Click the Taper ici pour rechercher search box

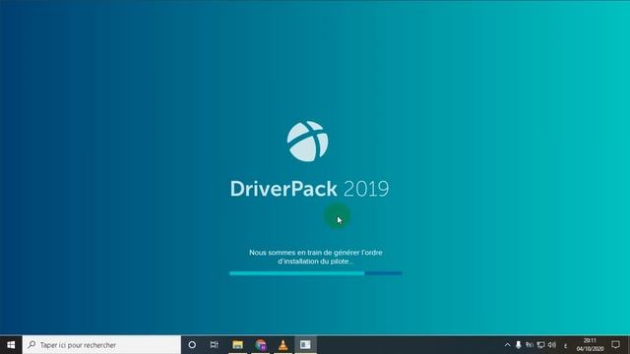pos(101,345)
